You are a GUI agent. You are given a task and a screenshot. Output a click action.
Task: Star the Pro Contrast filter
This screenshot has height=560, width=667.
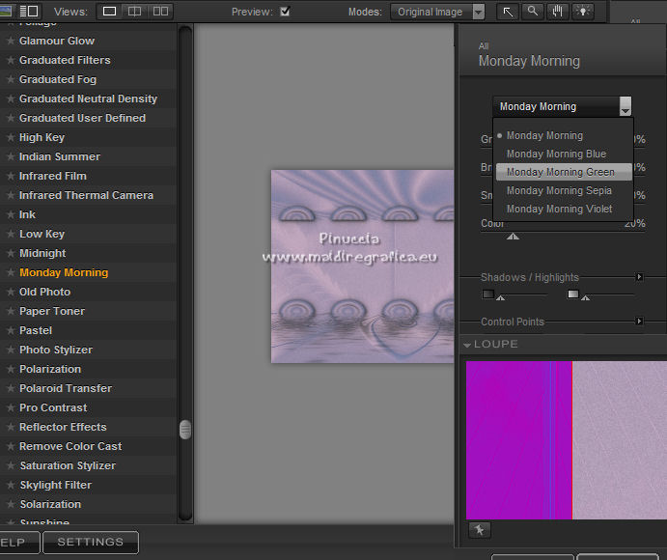(11, 408)
